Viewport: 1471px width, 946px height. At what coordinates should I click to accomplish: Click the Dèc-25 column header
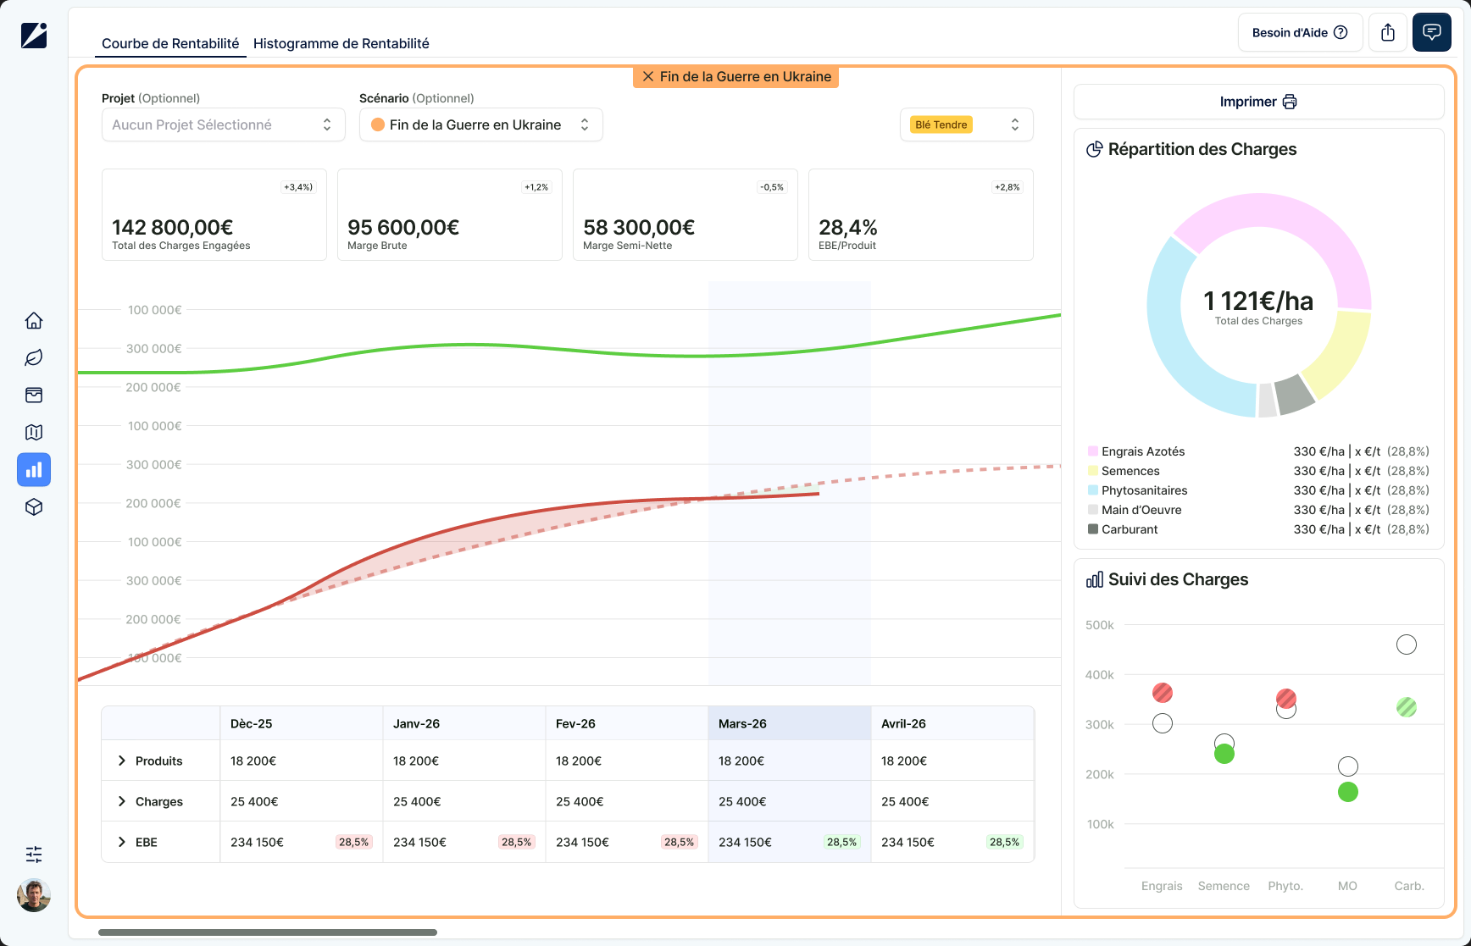coord(301,723)
